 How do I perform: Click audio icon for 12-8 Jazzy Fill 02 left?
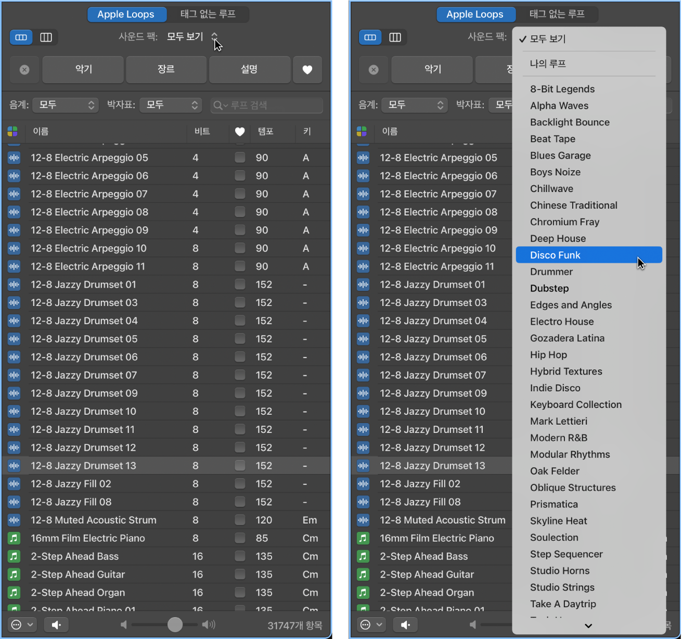click(14, 484)
